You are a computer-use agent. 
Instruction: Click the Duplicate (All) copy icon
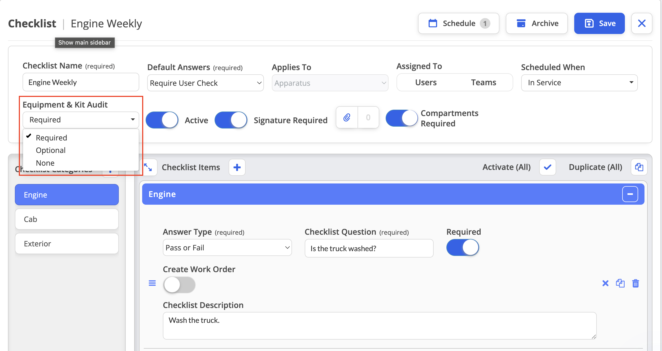[x=639, y=167]
